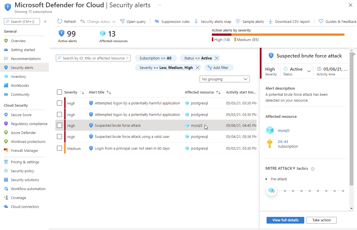The image size is (357, 230).
Task: Click the Pre-attack stage icon on the timeline
Action: (x=271, y=191)
